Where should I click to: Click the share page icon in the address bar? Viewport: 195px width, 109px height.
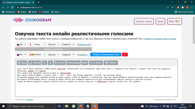[x=168, y=7]
